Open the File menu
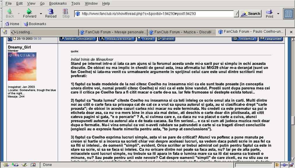The width and height of the screenshot is (295, 168). pyautogui.click(x=8, y=4)
